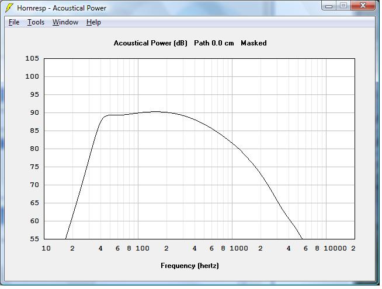
Task: Click the 10 label on frequency axis
Action: click(x=46, y=248)
